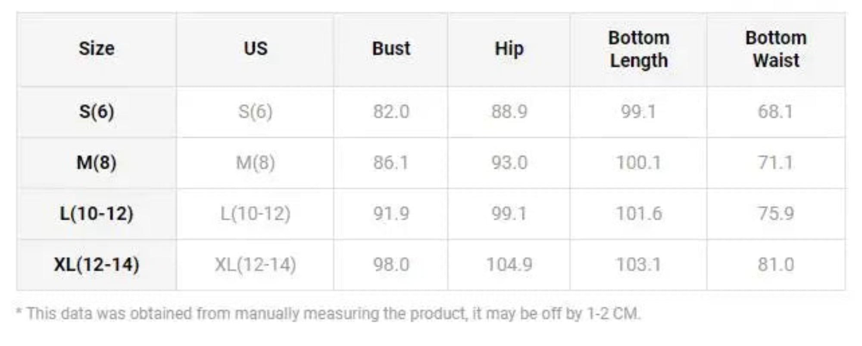Select the bold S(6) size row label
Viewport: 862px width, 346px height.
(x=97, y=112)
